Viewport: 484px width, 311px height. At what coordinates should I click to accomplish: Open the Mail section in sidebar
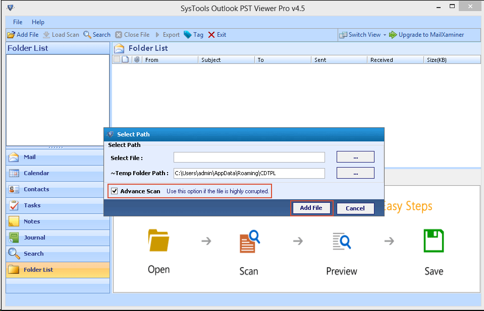(x=58, y=158)
